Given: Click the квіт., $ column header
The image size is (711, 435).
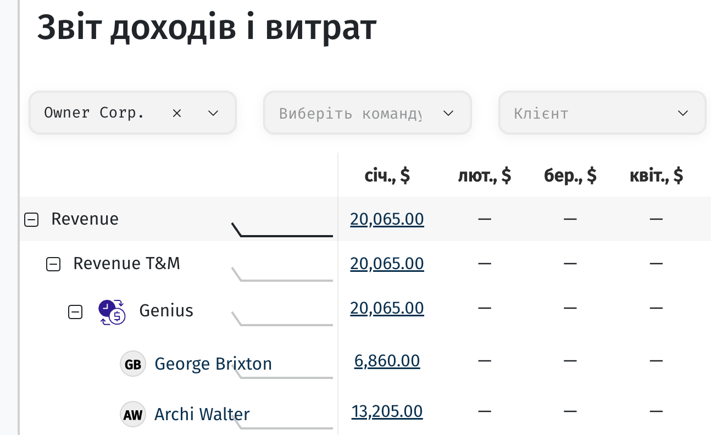Looking at the screenshot, I should 657,175.
